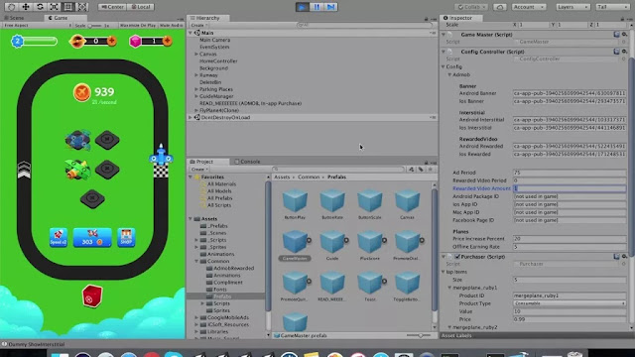Toggle Mute Audio in the Game view

coord(171,25)
